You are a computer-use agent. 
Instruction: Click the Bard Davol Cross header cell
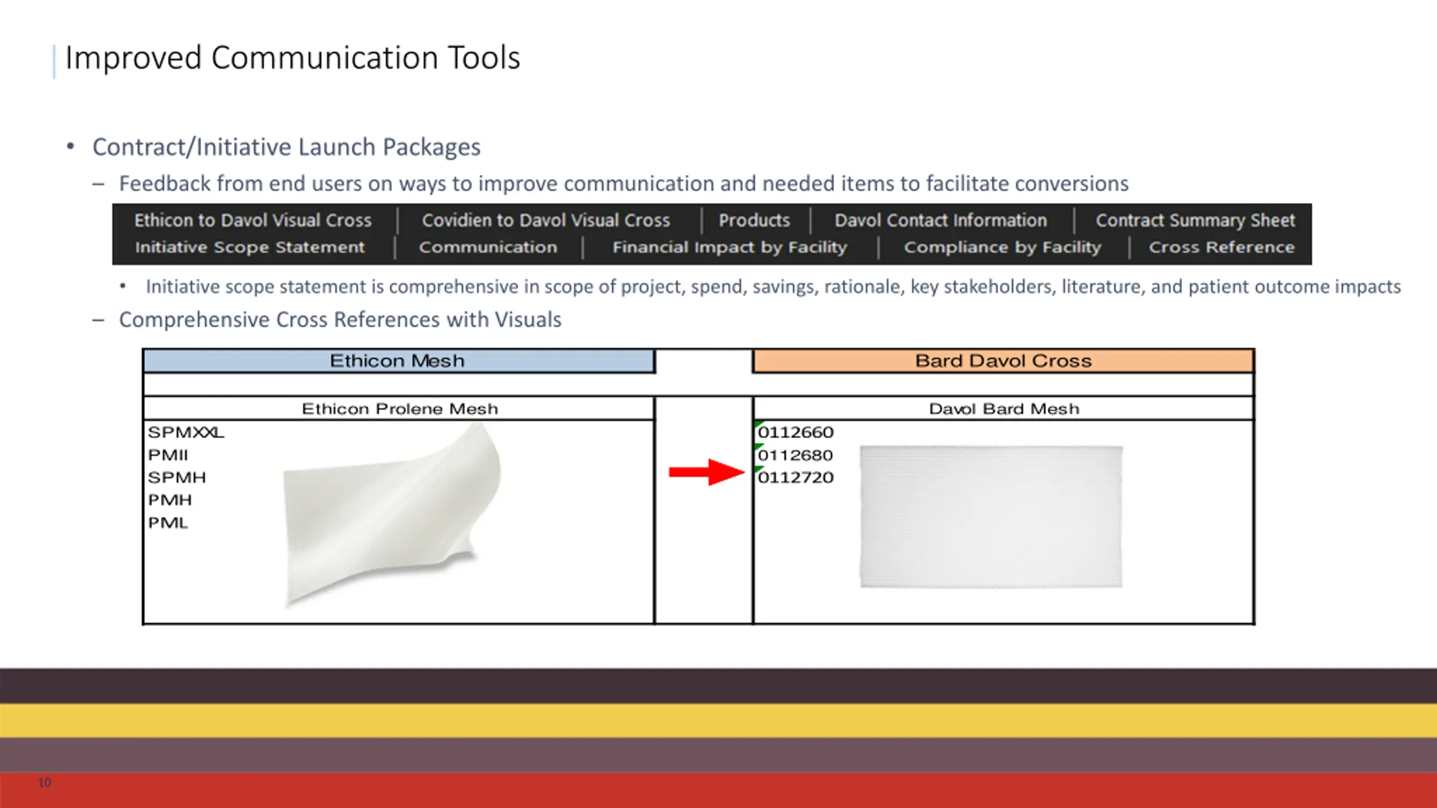[x=1003, y=361]
